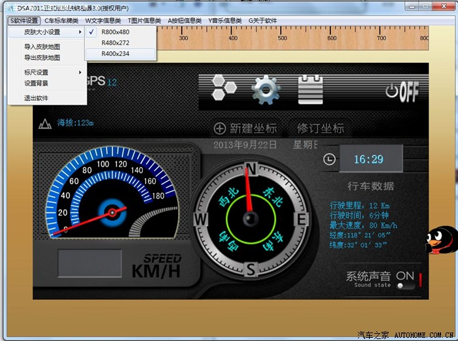Click the clock icon beside the time
458x341 pixels.
329,159
